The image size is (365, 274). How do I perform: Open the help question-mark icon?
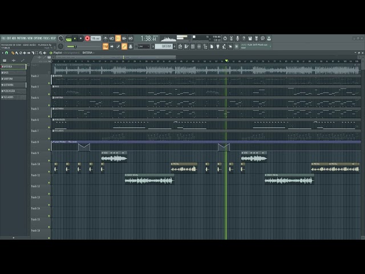[x=244, y=38]
